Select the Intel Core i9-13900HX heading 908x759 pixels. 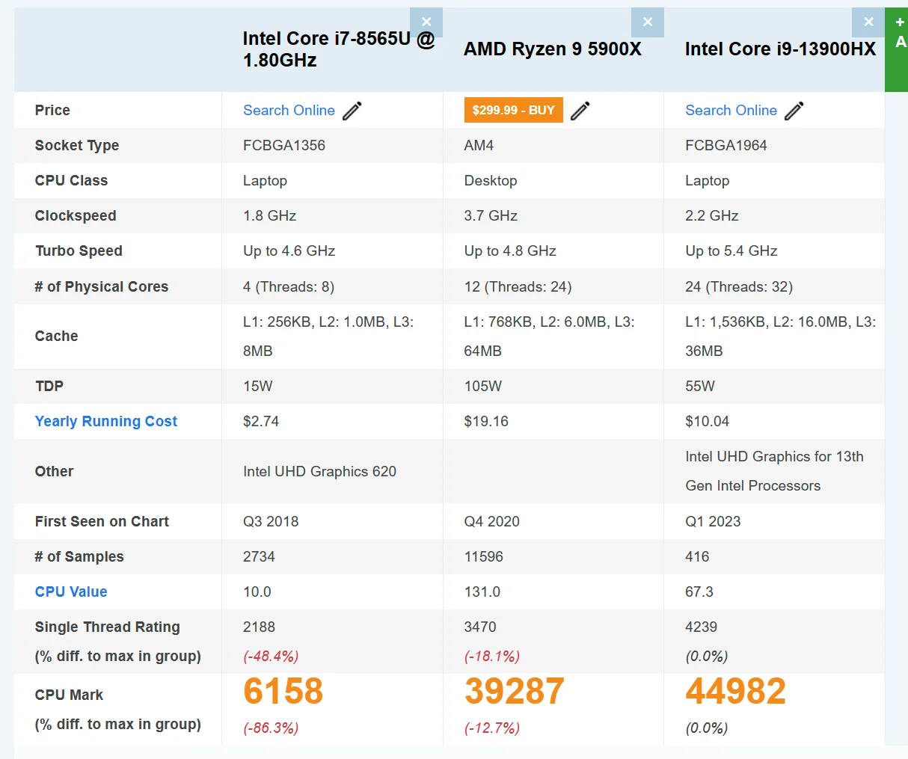(x=780, y=49)
